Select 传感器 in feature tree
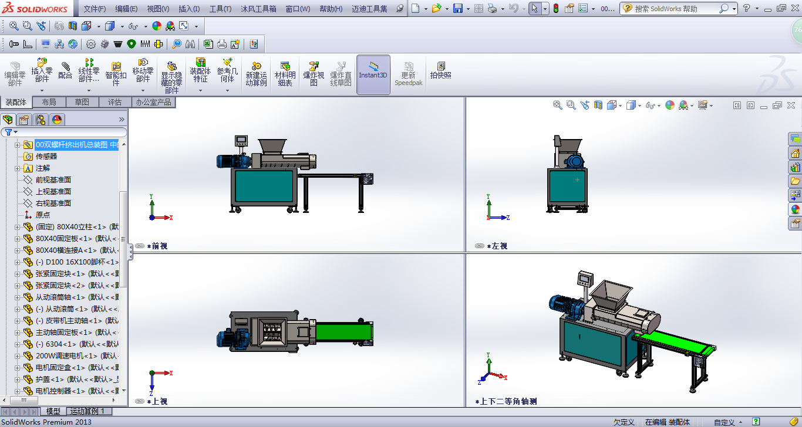The width and height of the screenshot is (802, 427). pos(46,157)
